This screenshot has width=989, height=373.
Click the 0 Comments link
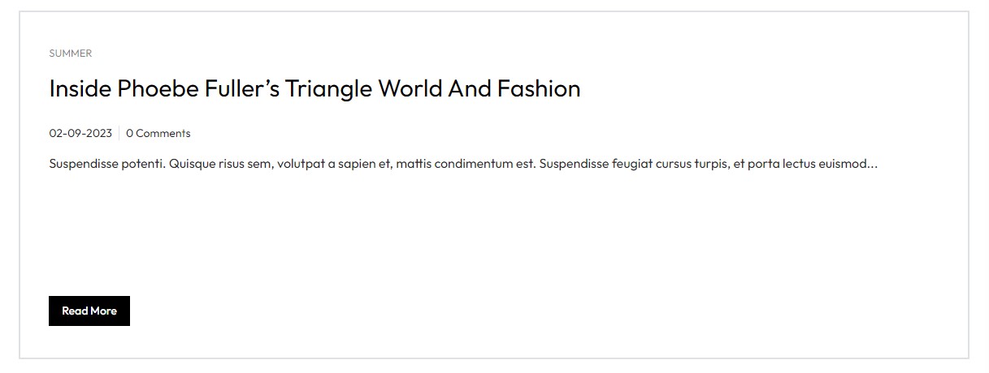158,134
